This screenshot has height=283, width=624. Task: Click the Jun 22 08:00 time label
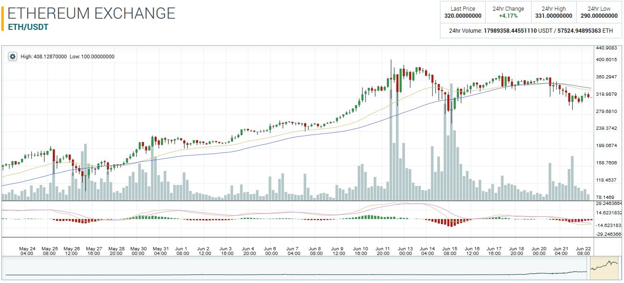click(x=583, y=251)
